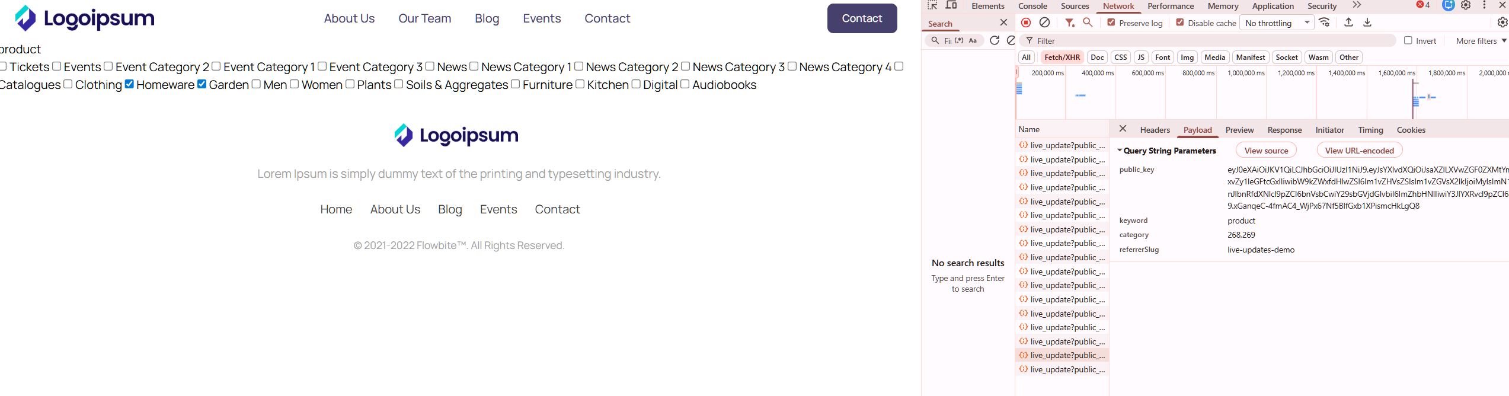The width and height of the screenshot is (1509, 396).
Task: Open the No throttling dropdown
Action: (x=1277, y=23)
